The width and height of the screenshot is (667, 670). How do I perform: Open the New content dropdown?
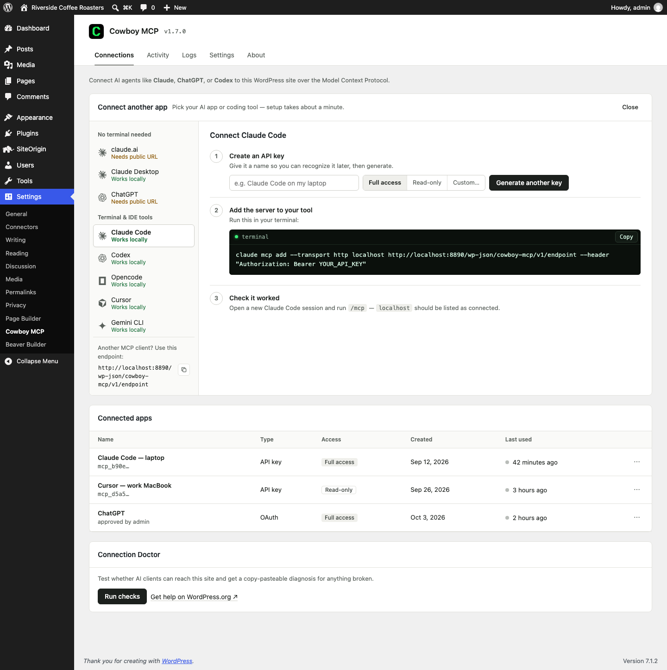tap(175, 7)
